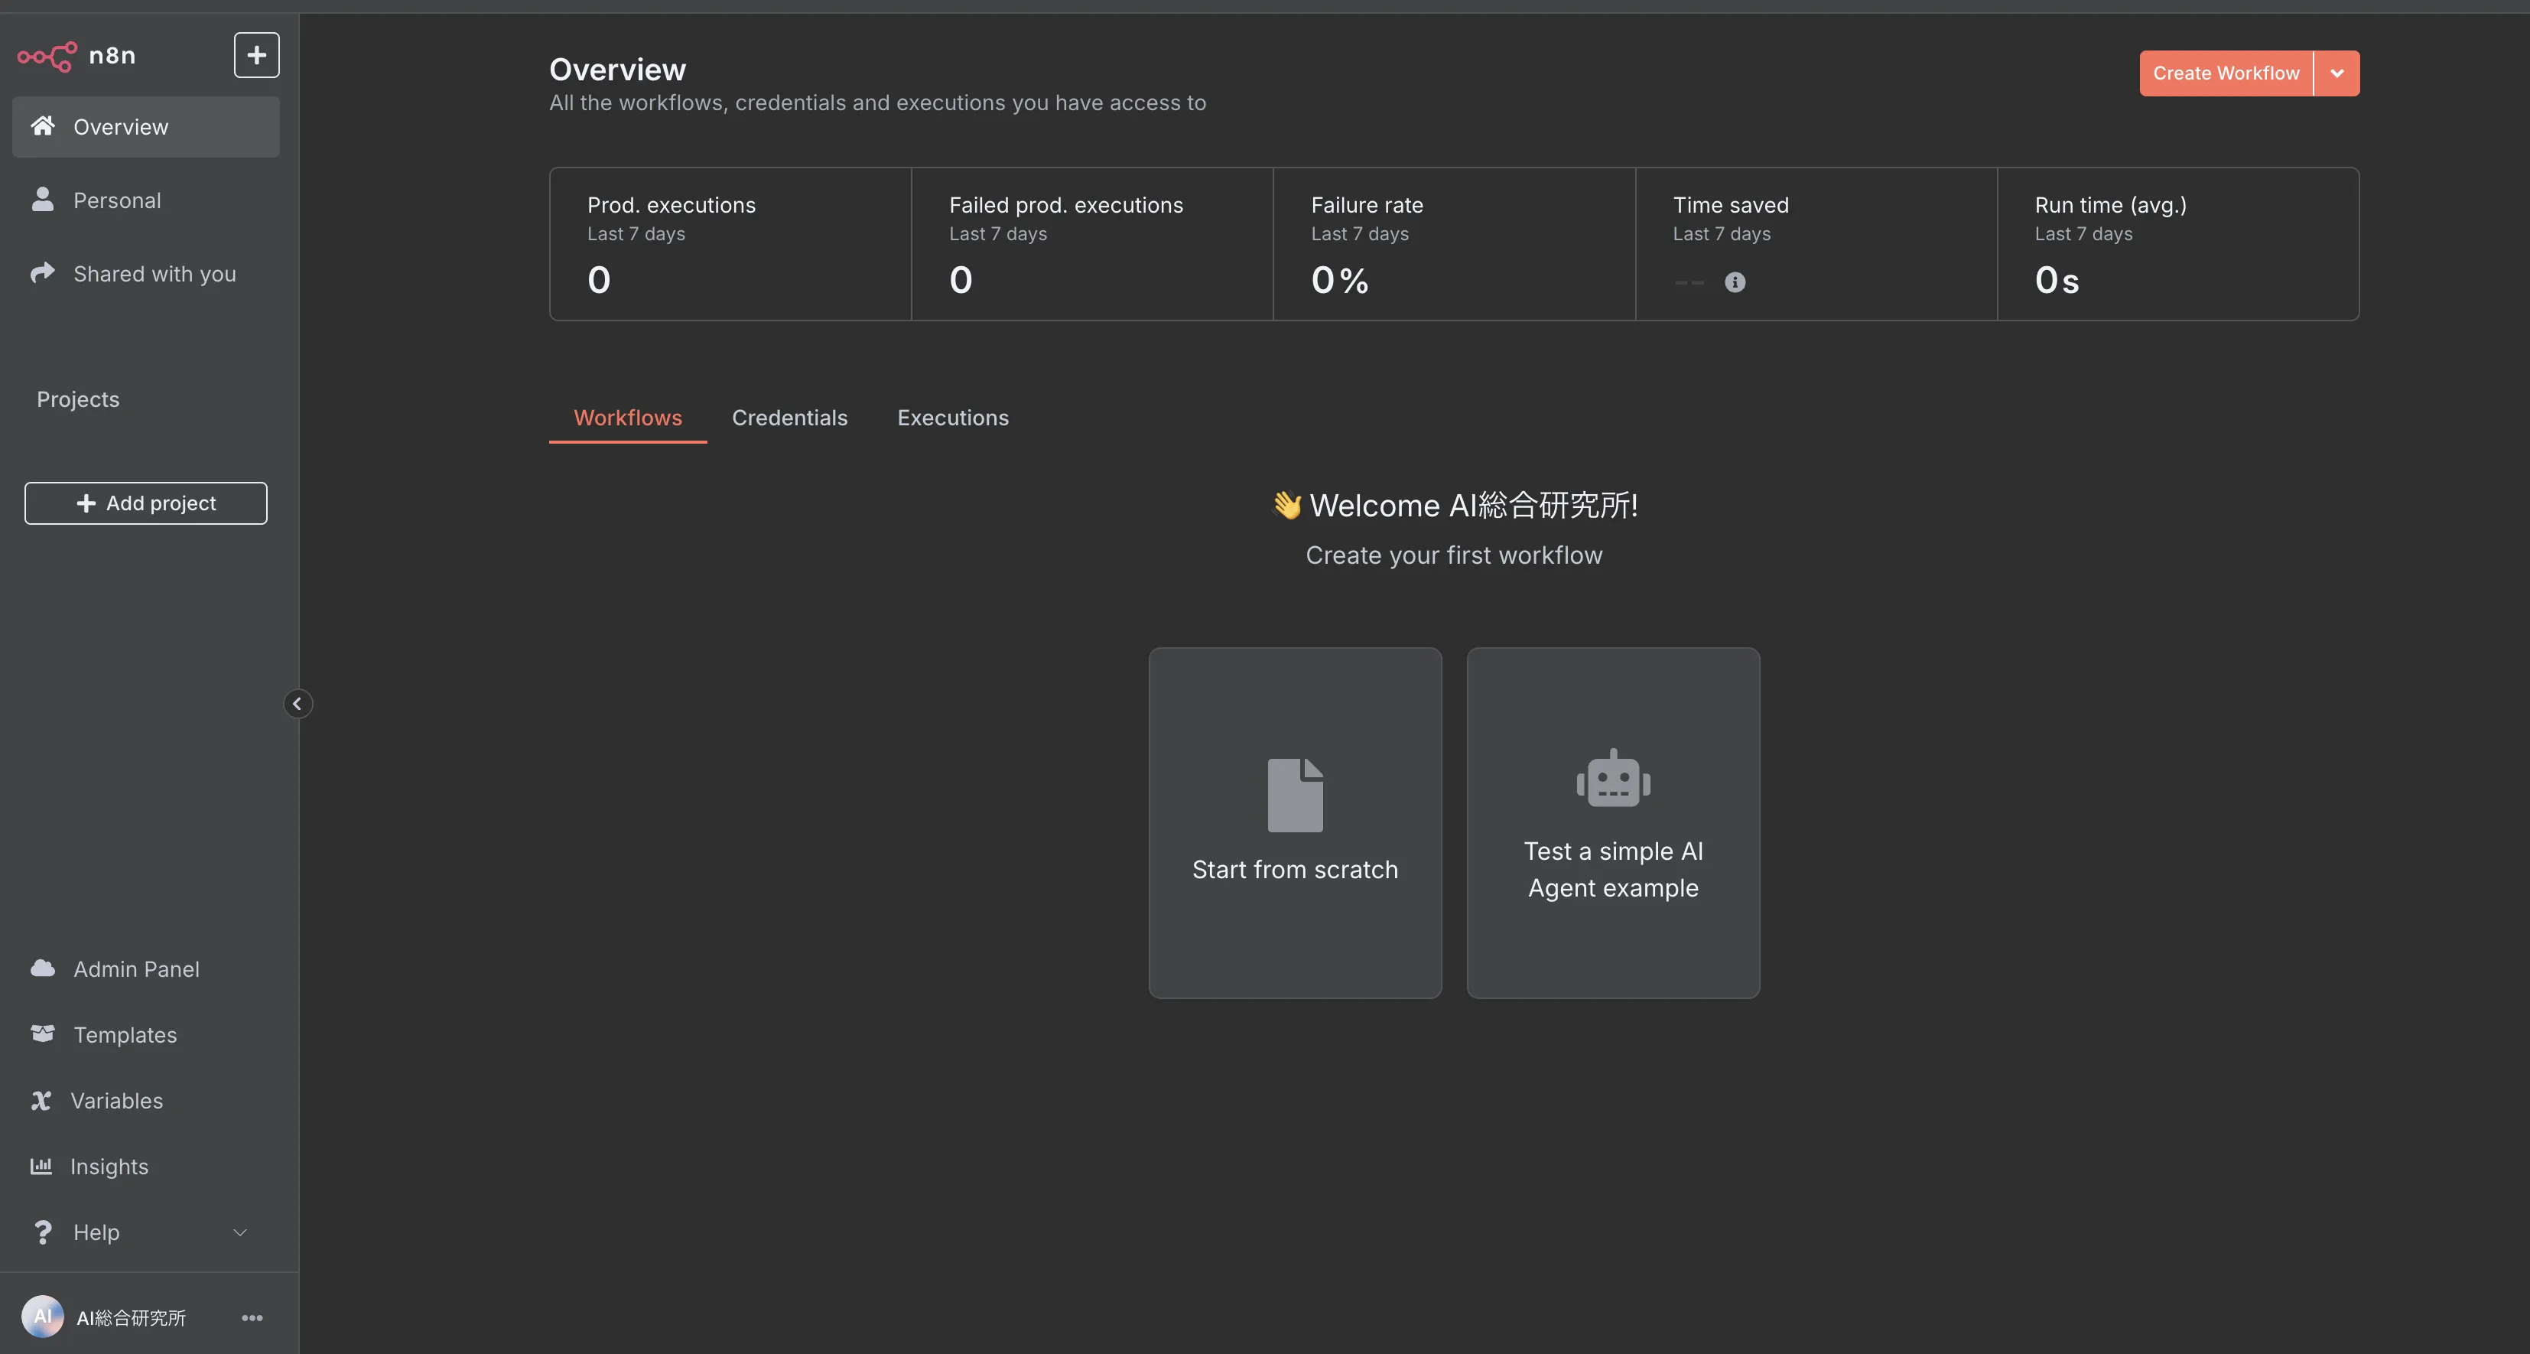Collapse the sidebar with the chevron button

pos(298,704)
